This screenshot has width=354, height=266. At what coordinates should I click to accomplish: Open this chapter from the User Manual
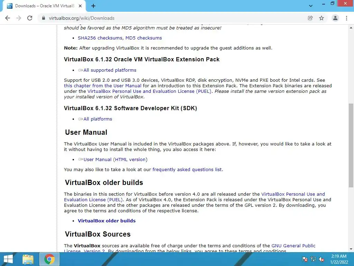102,86
